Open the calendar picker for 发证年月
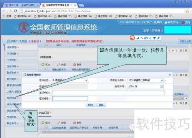 coord(162,87)
